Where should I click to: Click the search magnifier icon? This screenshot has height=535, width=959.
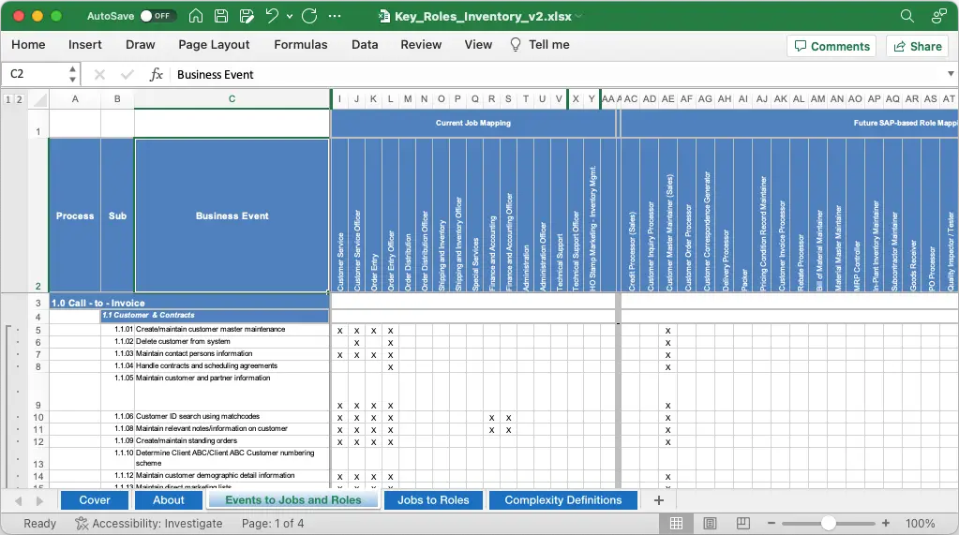tap(907, 16)
